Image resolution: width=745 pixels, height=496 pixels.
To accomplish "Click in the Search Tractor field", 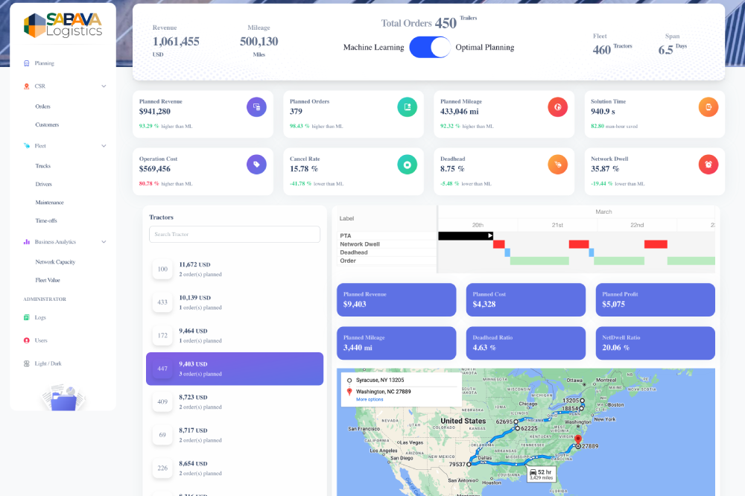I will [x=235, y=234].
